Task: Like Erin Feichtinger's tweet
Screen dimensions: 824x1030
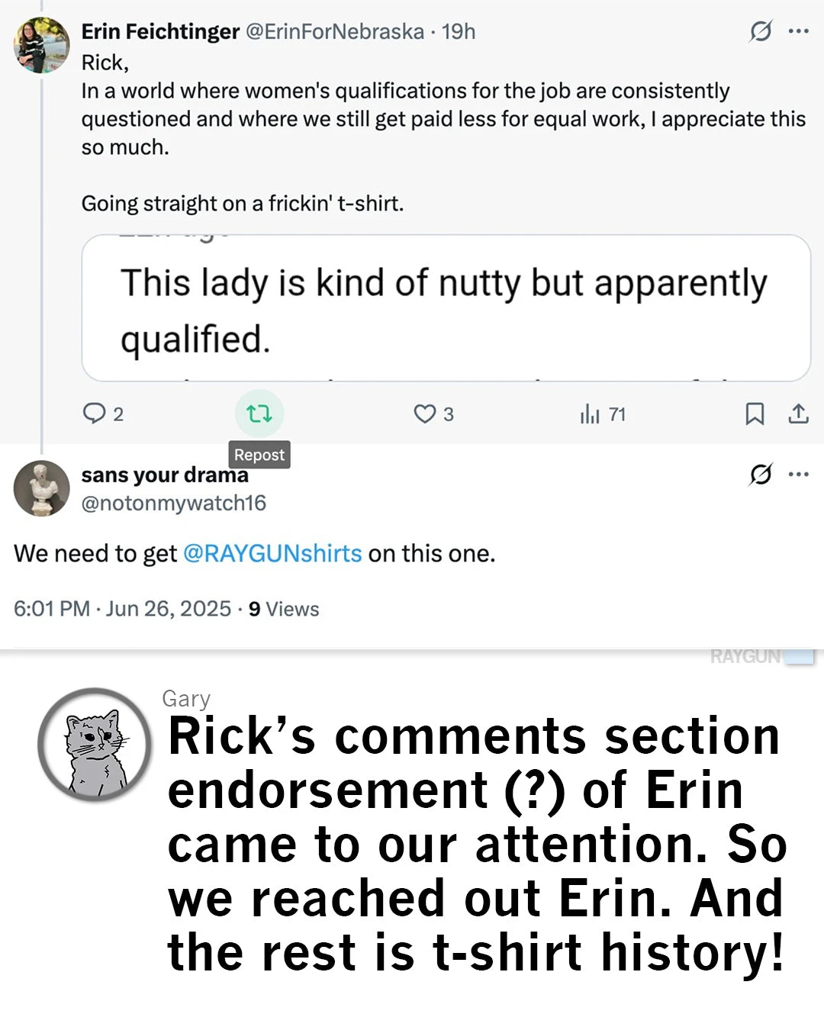Action: pyautogui.click(x=424, y=414)
